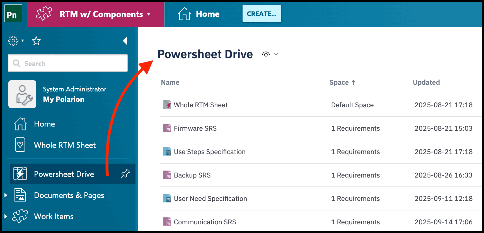Sort by the Updated column header

click(x=426, y=82)
